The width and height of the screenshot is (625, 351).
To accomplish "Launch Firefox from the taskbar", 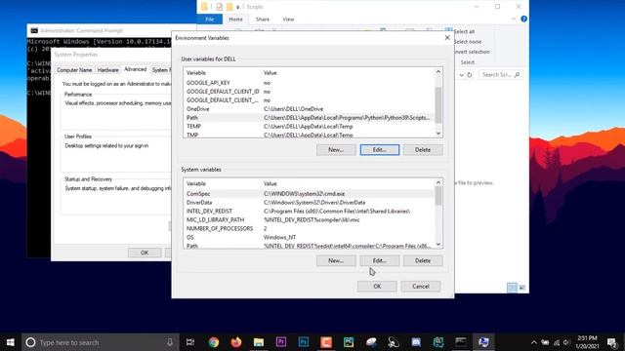I will tap(236, 342).
